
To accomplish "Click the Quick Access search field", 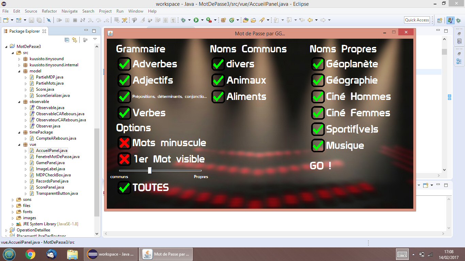I will (x=417, y=20).
